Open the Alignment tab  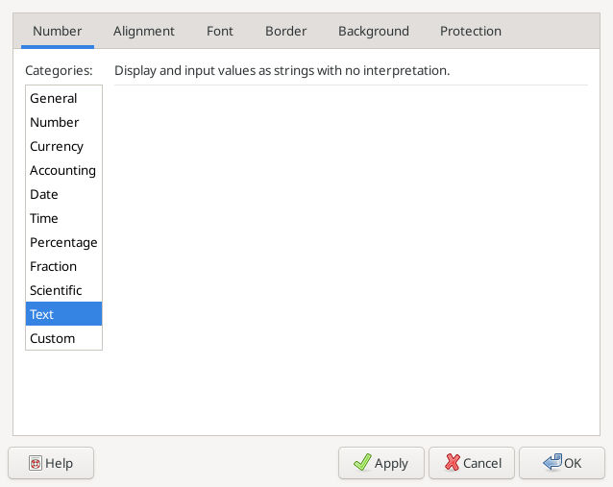[144, 31]
